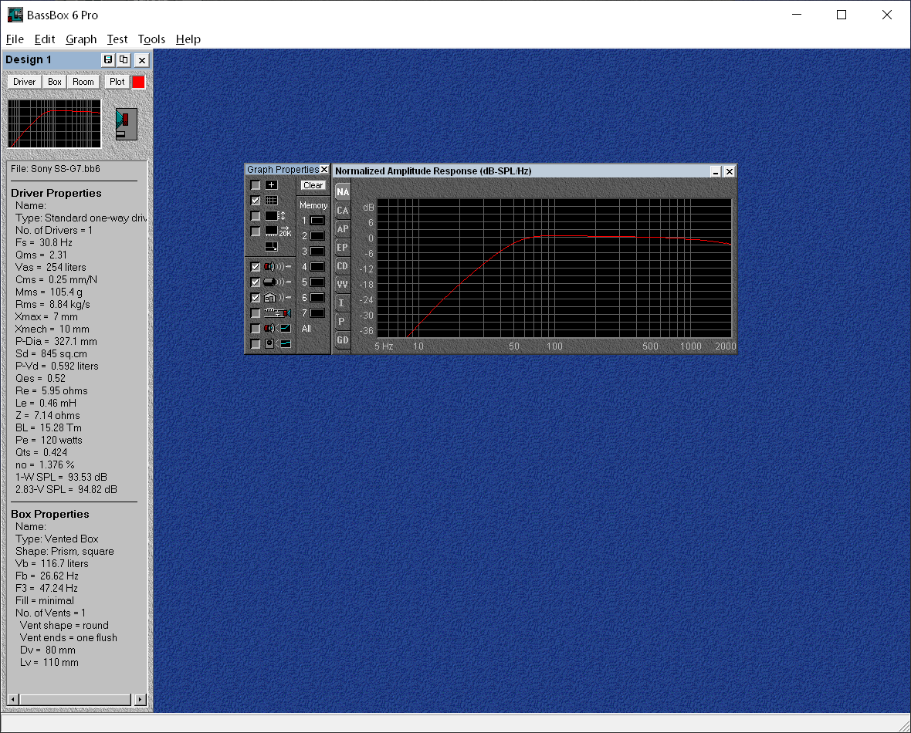Click the 'Dv = 80 mm' value
Screen dimensions: 911x733
(48, 650)
